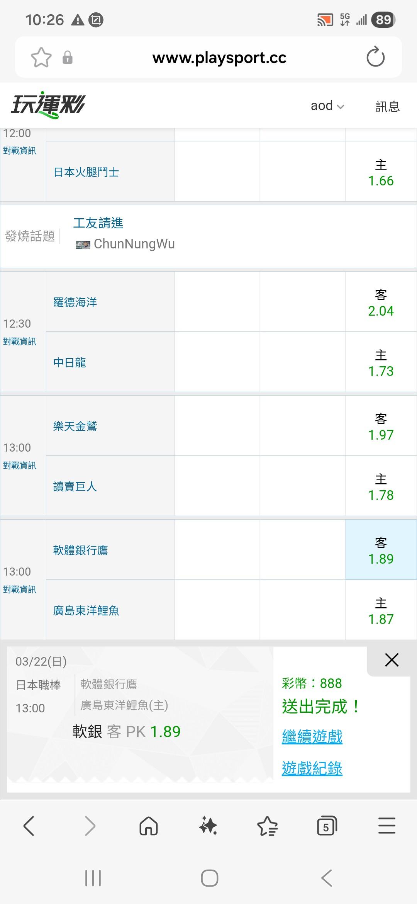Go back using browser back arrow
The width and height of the screenshot is (417, 904).
pyautogui.click(x=29, y=826)
